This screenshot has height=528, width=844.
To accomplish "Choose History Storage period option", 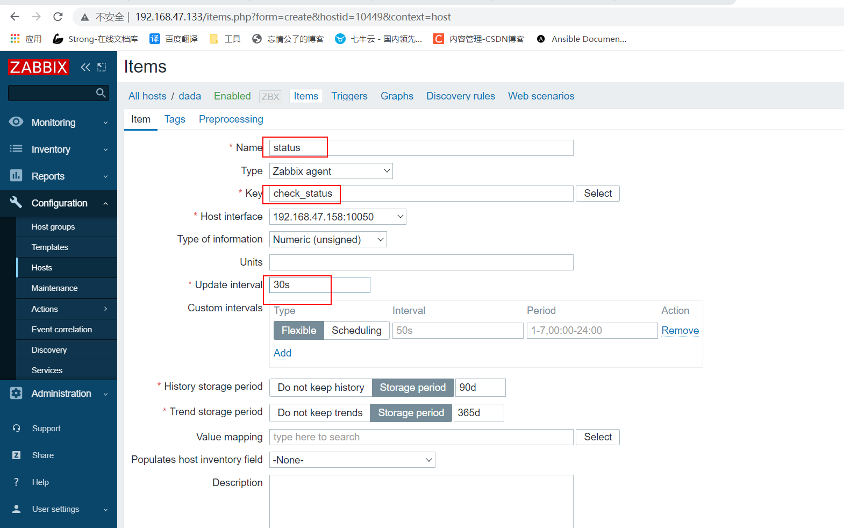I will click(413, 388).
